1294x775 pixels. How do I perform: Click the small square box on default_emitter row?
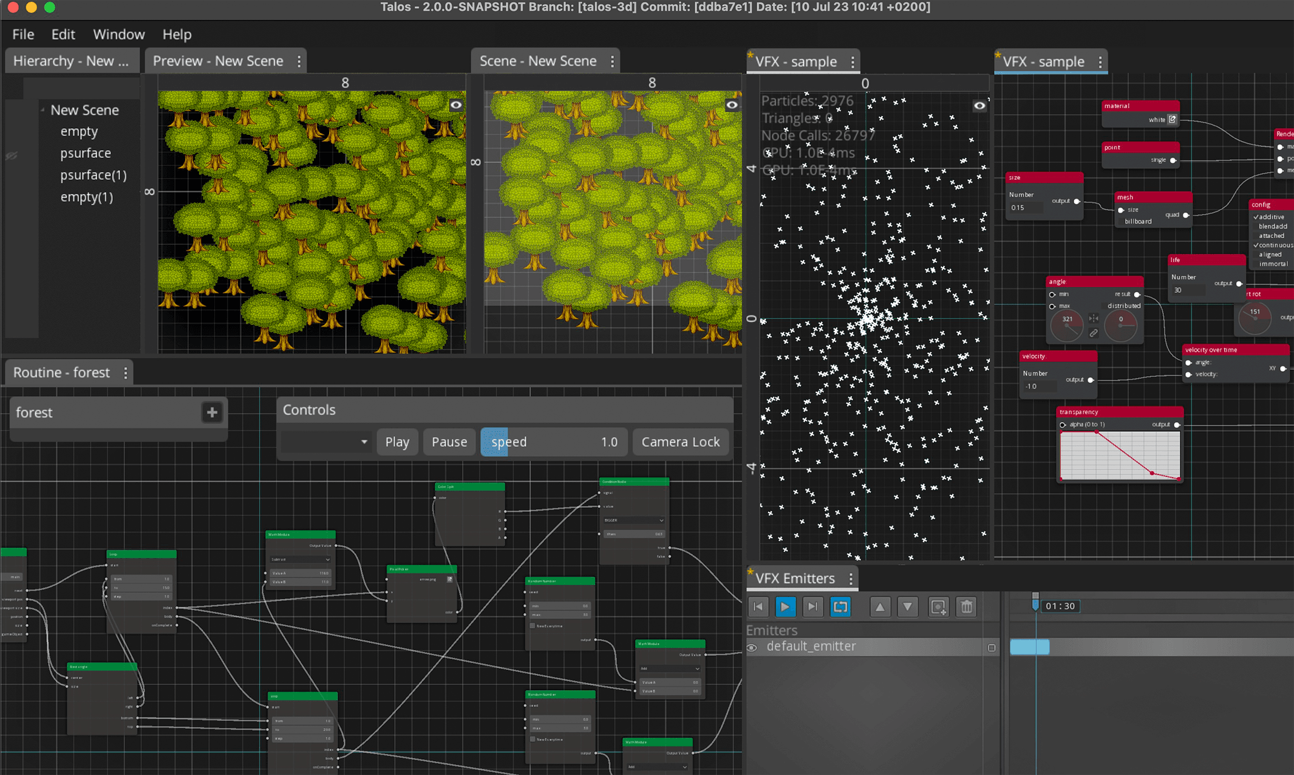tap(992, 647)
